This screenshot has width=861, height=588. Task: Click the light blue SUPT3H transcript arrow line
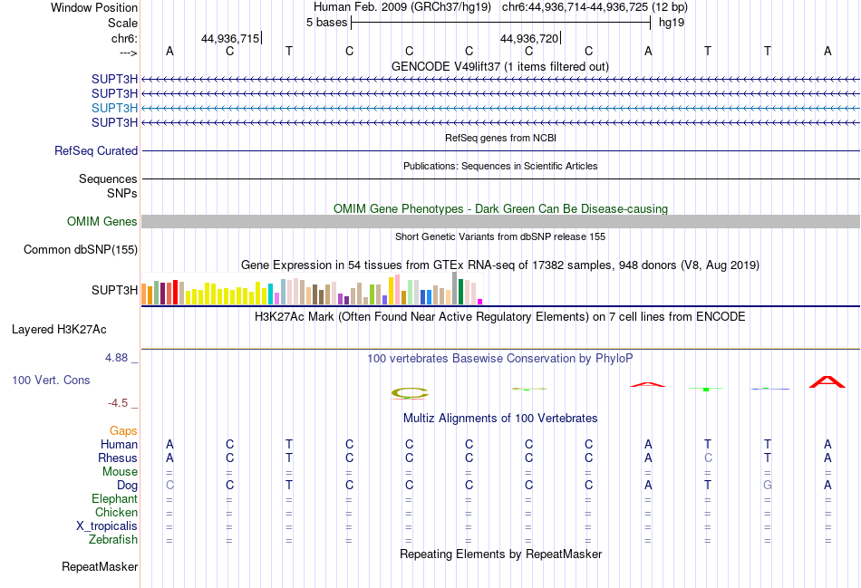[x=500, y=108]
